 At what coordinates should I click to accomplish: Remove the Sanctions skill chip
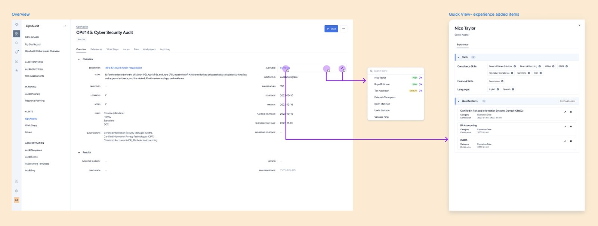pos(529,73)
